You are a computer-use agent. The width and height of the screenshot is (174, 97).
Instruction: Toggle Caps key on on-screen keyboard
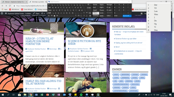tap(50, 10)
